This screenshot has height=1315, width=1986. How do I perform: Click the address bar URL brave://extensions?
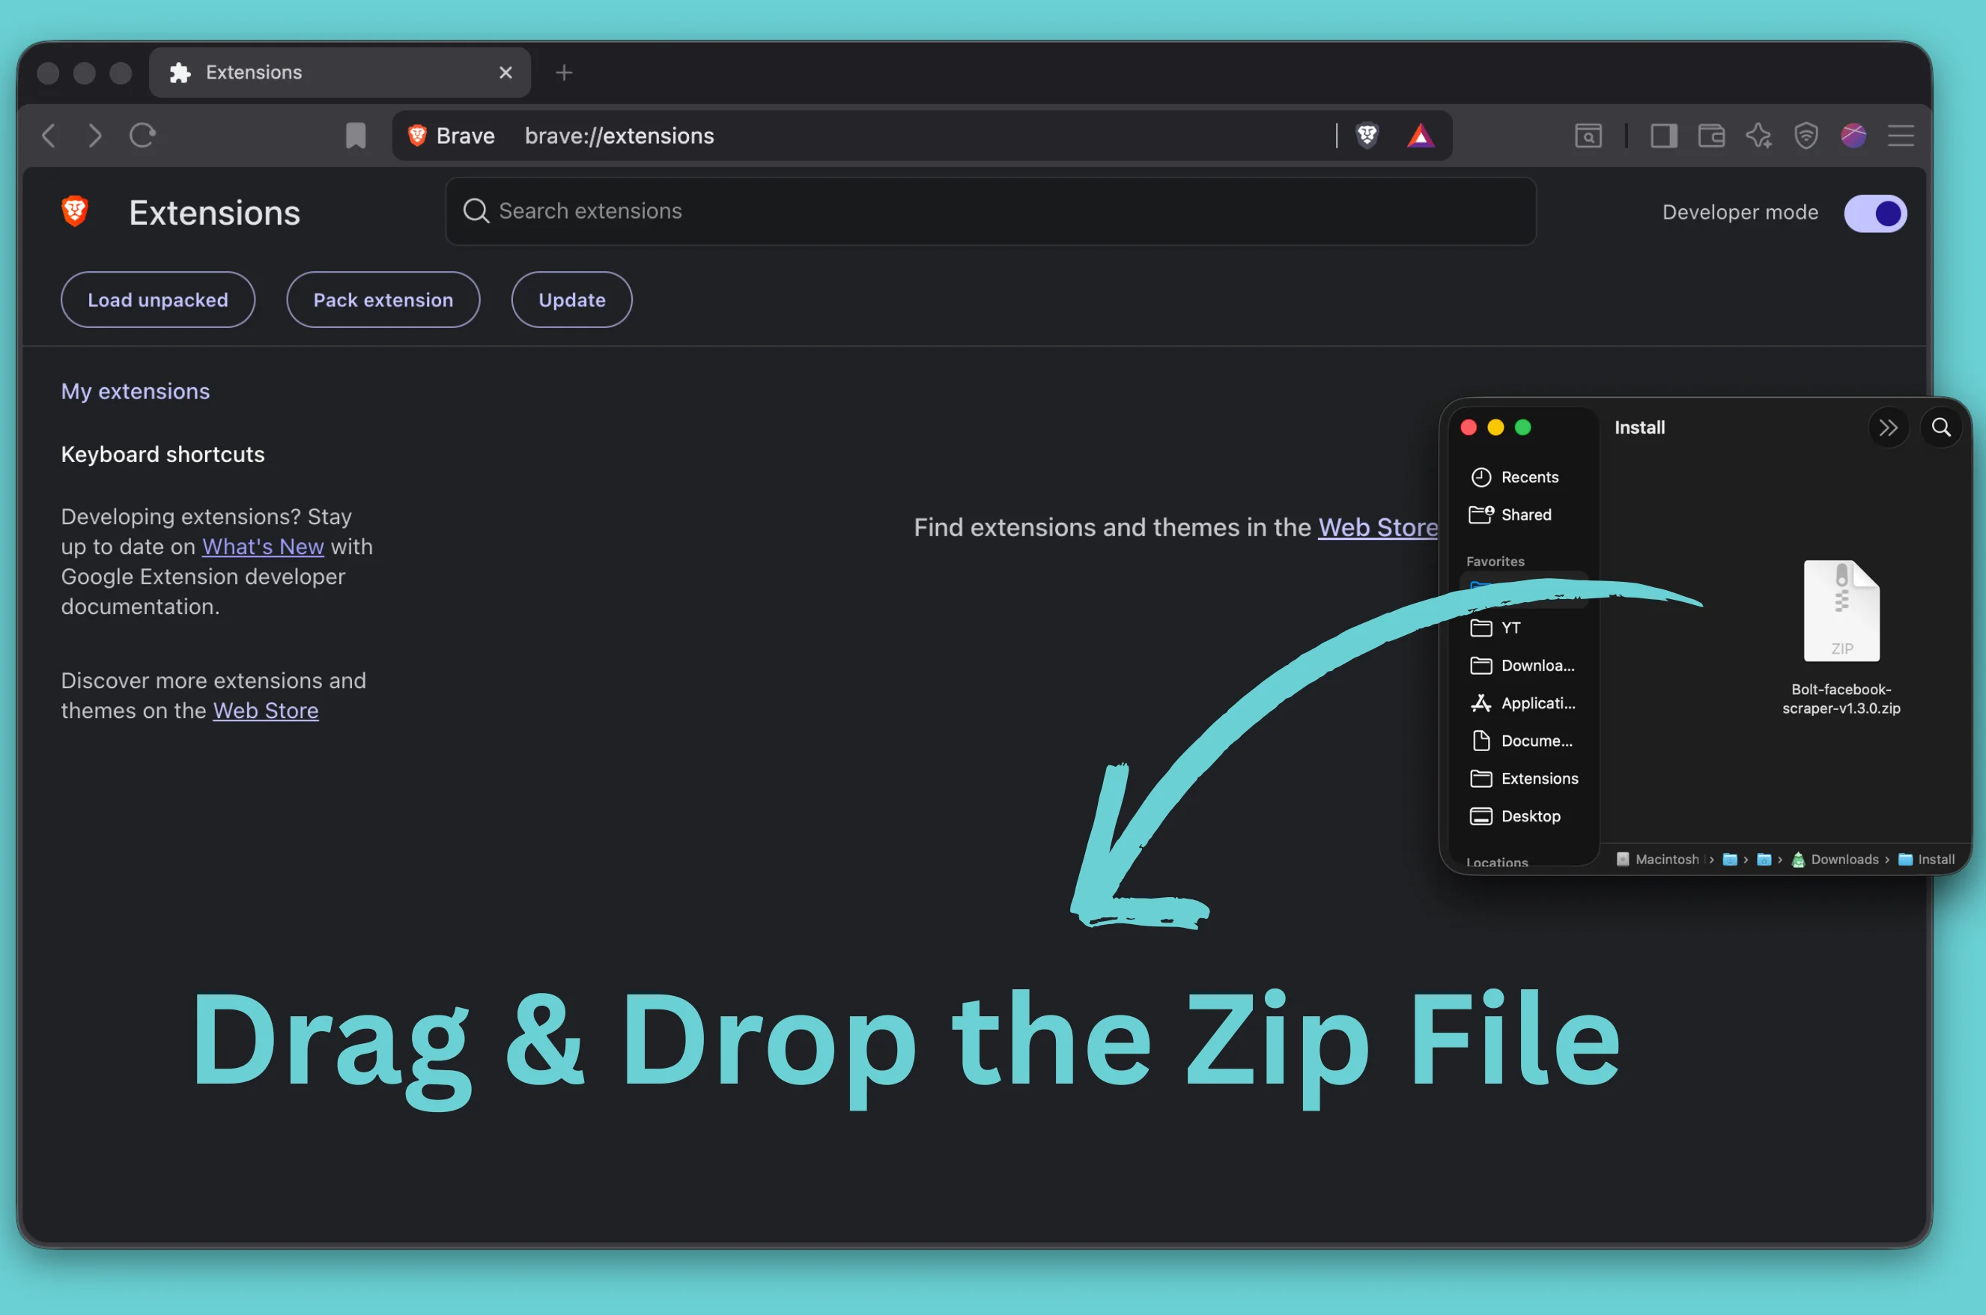tap(619, 136)
